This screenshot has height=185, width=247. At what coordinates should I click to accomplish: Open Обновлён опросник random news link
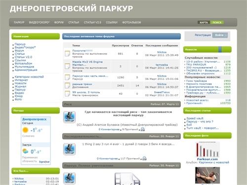[200, 74]
